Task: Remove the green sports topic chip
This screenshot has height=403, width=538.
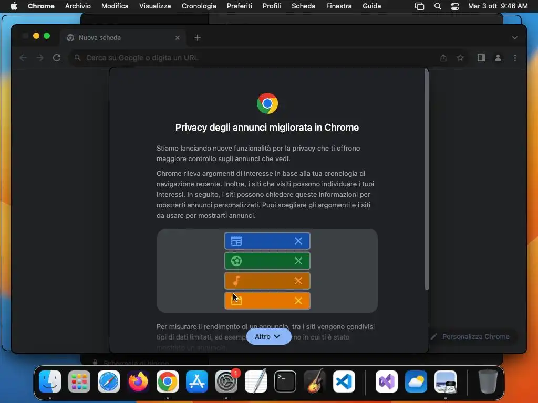Action: (x=298, y=261)
